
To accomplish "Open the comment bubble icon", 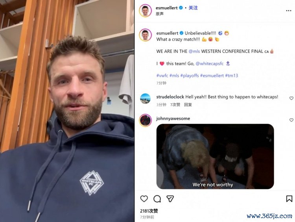I will pyautogui.click(x=157, y=199).
